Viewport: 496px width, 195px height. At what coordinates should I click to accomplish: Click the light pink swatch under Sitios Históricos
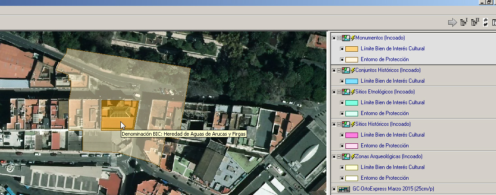click(x=351, y=146)
